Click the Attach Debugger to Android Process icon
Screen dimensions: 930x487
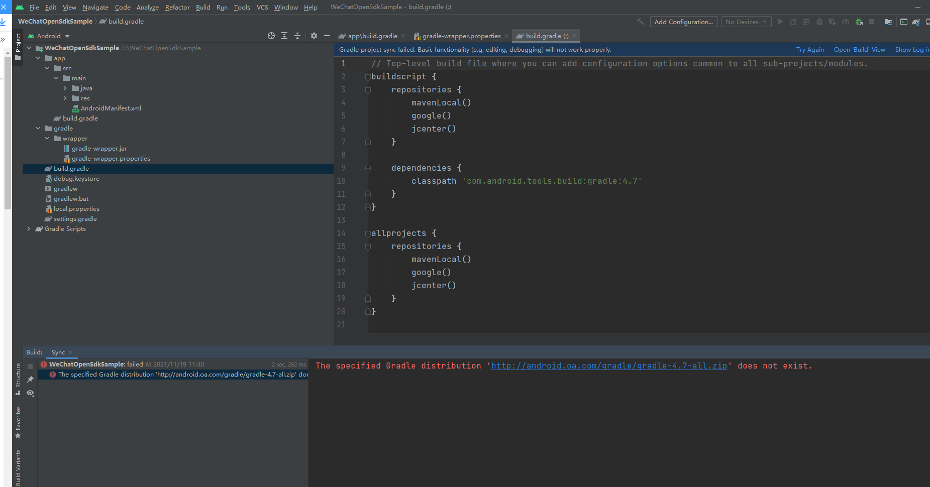[x=859, y=22]
